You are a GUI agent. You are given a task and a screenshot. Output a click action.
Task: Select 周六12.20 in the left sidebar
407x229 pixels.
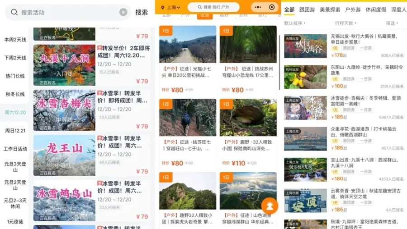click(x=15, y=112)
